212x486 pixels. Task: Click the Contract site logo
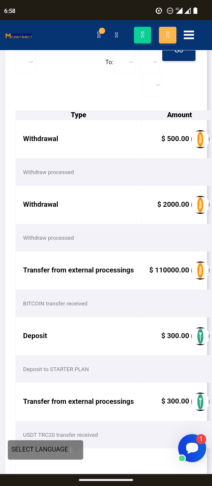[19, 36]
